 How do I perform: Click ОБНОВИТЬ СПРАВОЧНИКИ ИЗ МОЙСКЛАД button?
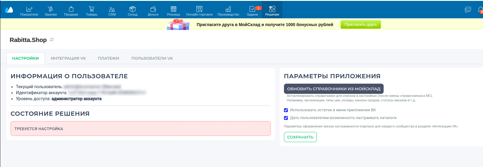[x=334, y=89]
